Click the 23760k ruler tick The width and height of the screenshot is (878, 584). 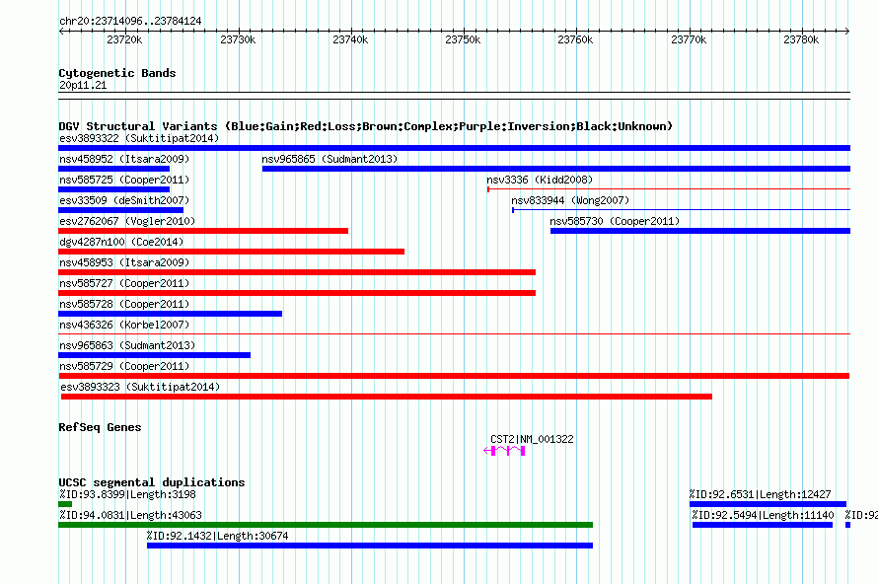(x=575, y=39)
